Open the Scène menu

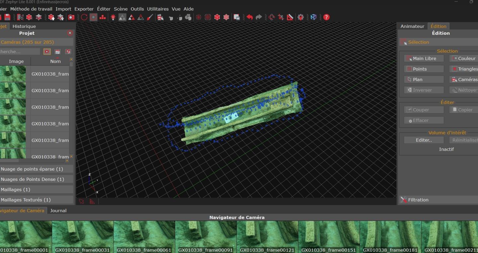point(120,9)
